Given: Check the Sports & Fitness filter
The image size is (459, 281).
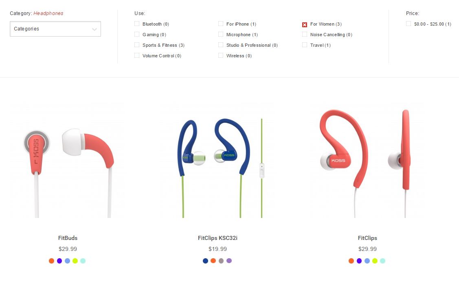Looking at the screenshot, I should (137, 45).
